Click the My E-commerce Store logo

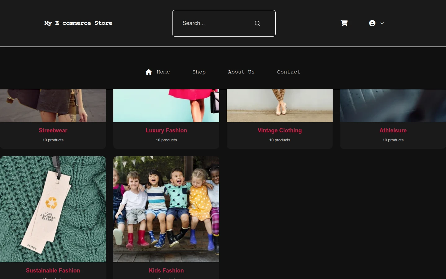(x=78, y=23)
